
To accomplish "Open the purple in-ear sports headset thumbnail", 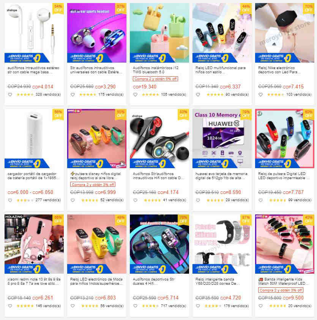I will click(97, 33).
